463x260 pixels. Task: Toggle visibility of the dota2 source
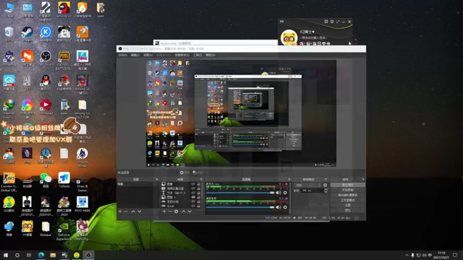click(193, 206)
